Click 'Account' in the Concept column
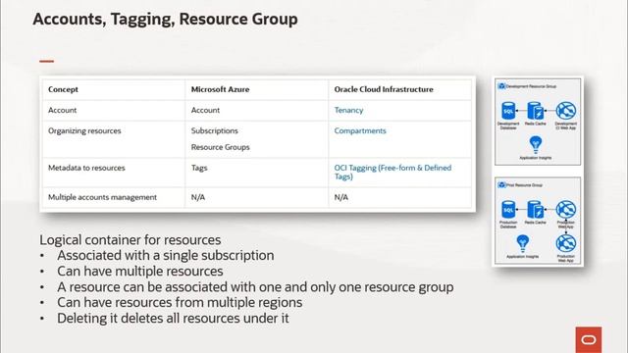The image size is (628, 353). pyautogui.click(x=62, y=110)
